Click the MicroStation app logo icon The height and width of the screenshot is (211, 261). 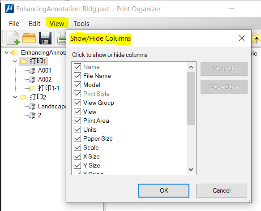[x=9, y=9]
